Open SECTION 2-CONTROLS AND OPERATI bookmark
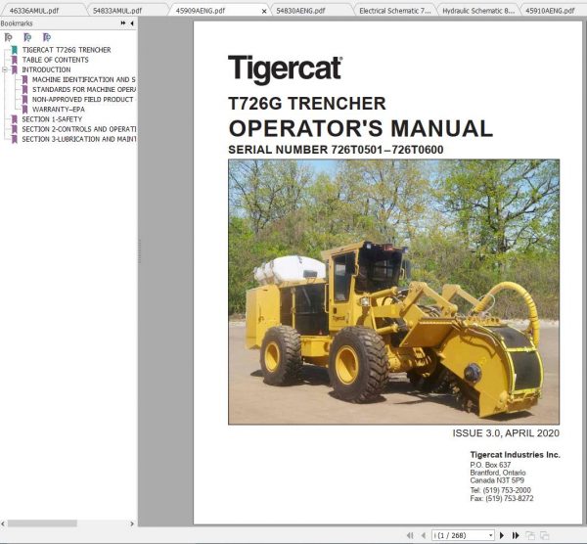The image size is (587, 544). click(x=79, y=129)
